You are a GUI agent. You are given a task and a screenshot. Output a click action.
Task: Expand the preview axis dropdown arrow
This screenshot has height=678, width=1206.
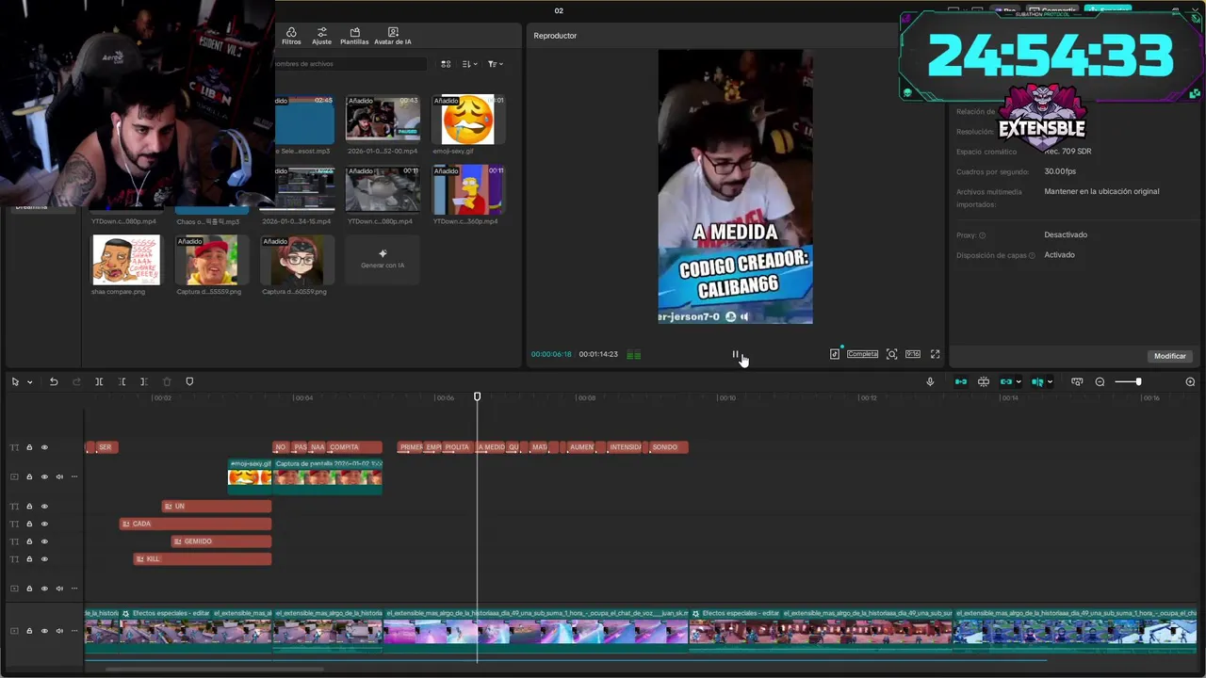pos(1050,382)
